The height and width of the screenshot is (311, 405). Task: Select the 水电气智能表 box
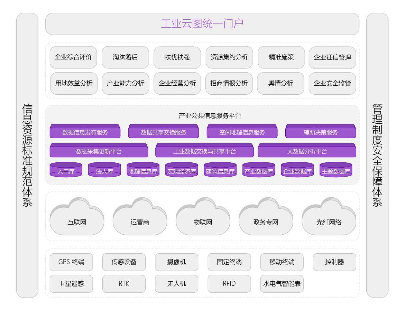(x=282, y=284)
